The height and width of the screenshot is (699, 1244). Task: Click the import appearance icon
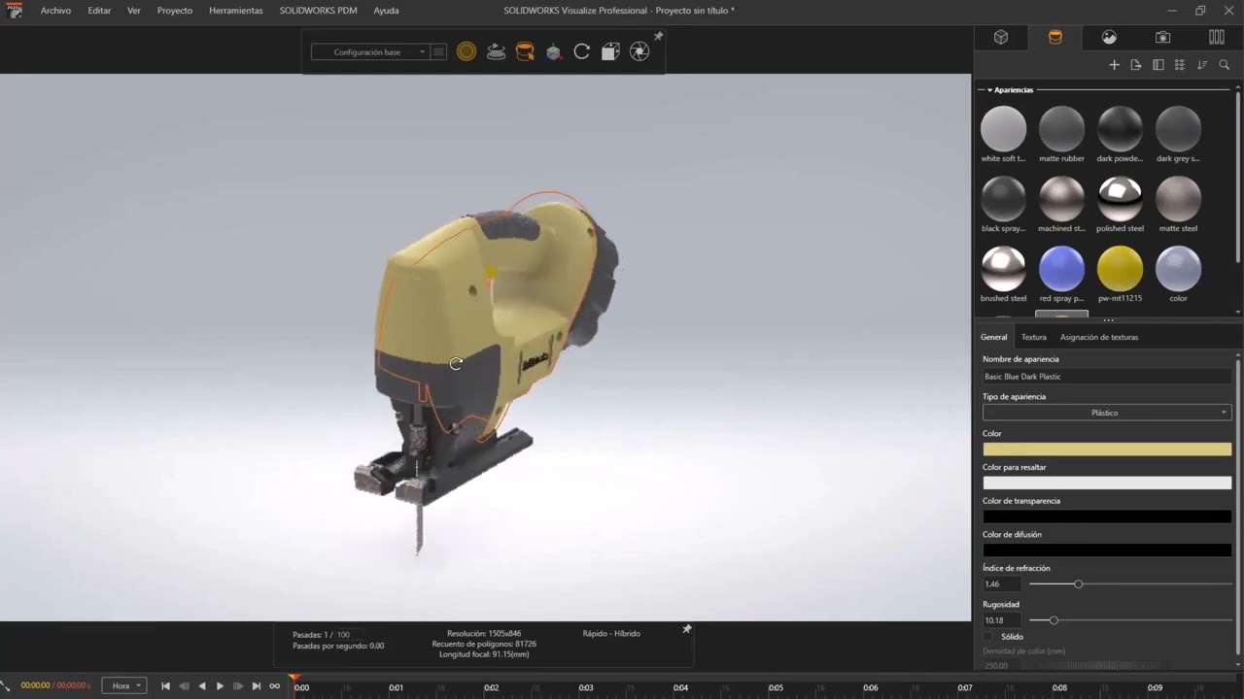click(x=1136, y=65)
